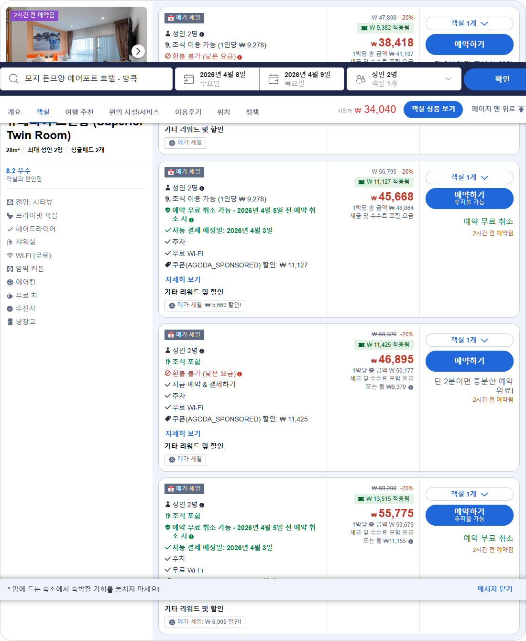This screenshot has width=526, height=641.
Task: Click the 메가 세일: ₩6,905 할인 reward chip
Action: pos(205,622)
